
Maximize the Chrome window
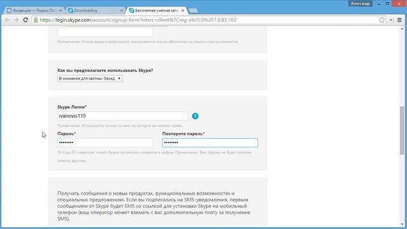387,4
